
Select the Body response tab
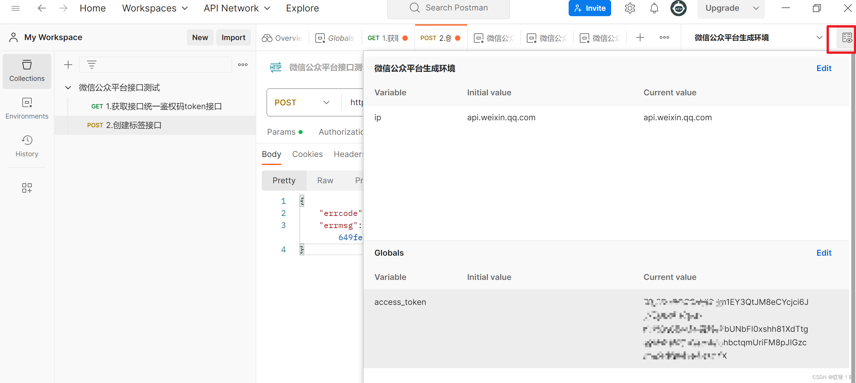pos(271,154)
